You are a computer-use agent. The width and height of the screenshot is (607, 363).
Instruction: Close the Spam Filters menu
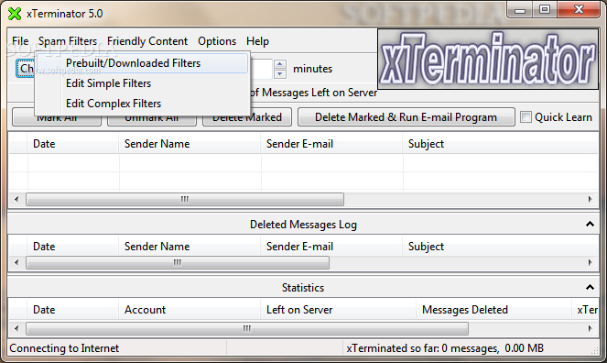68,41
